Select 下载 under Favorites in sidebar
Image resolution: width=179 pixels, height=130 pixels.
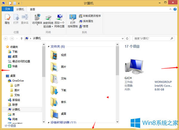pos(13,52)
